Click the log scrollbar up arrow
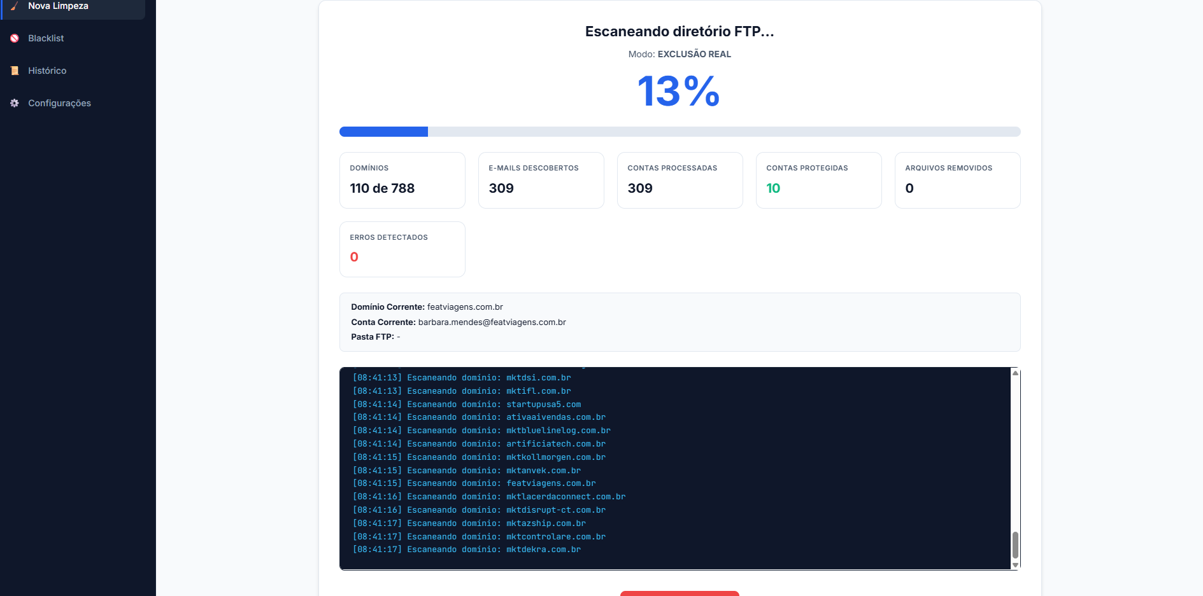 point(1015,373)
